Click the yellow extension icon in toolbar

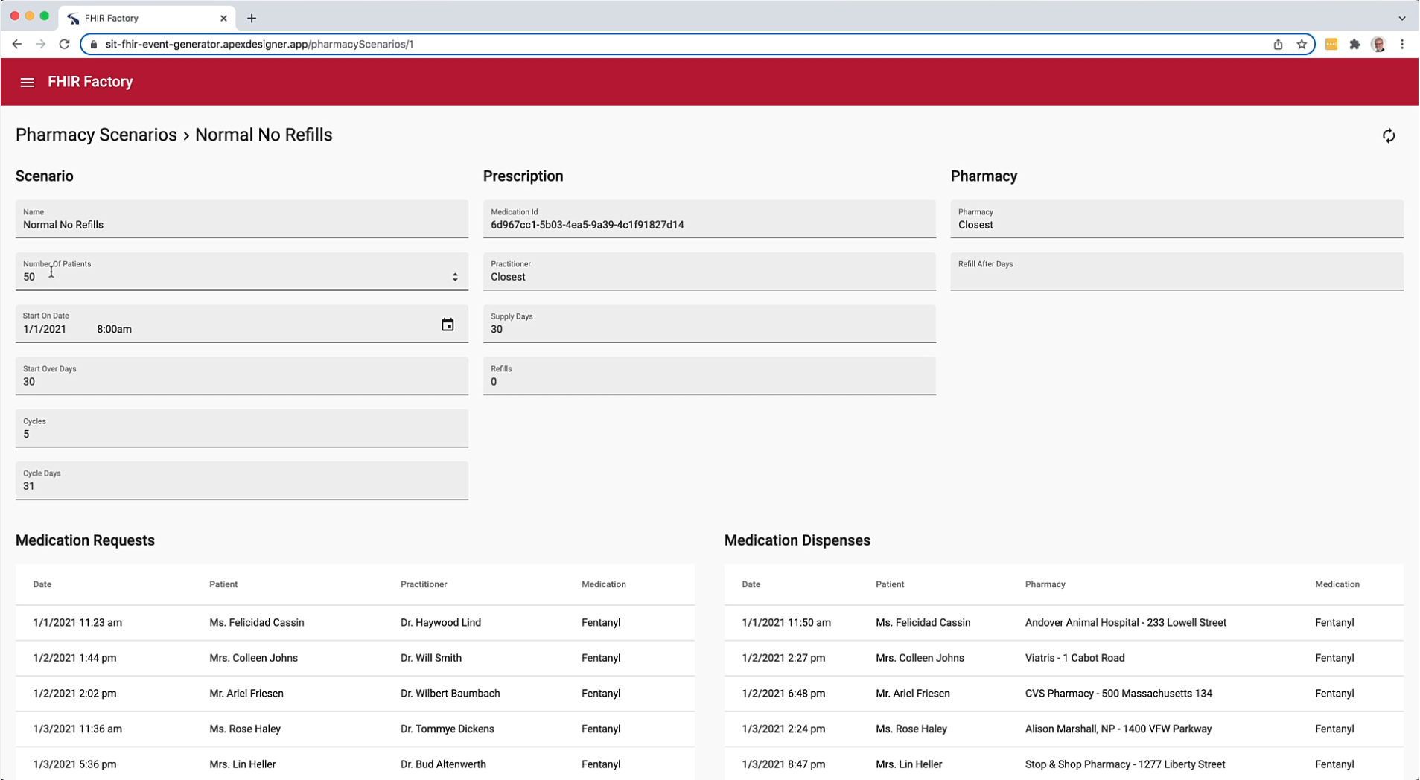click(x=1331, y=44)
